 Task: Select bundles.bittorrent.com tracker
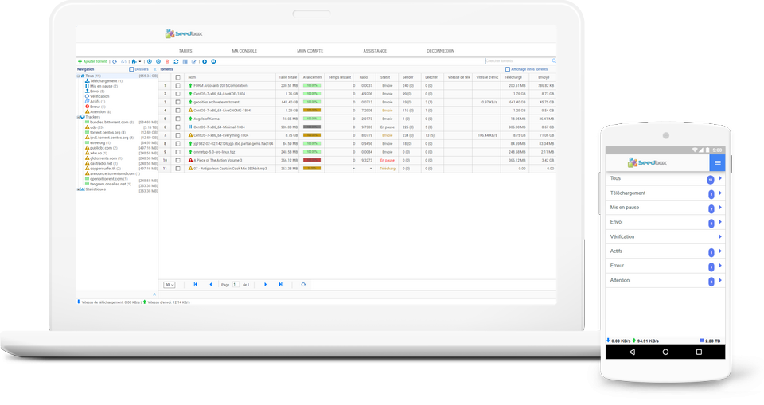pos(111,123)
